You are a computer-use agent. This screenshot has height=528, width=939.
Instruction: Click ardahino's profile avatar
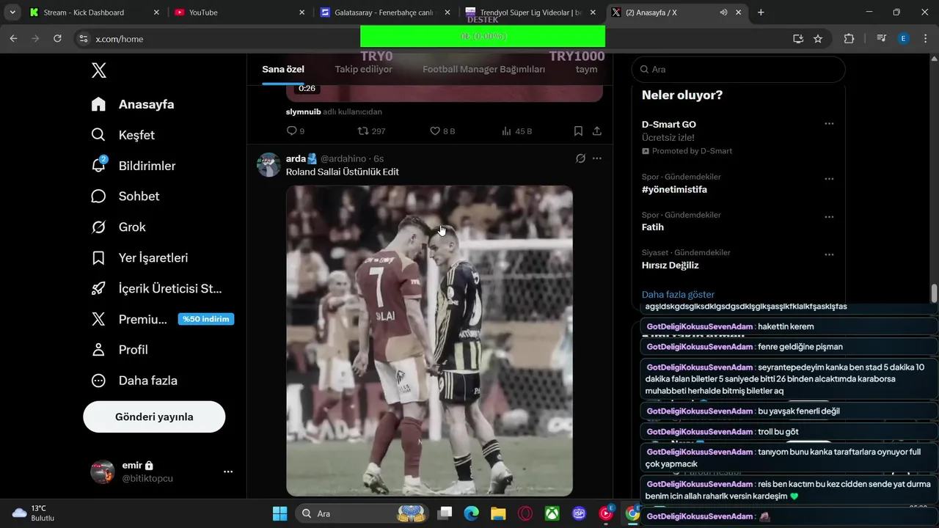coord(268,164)
